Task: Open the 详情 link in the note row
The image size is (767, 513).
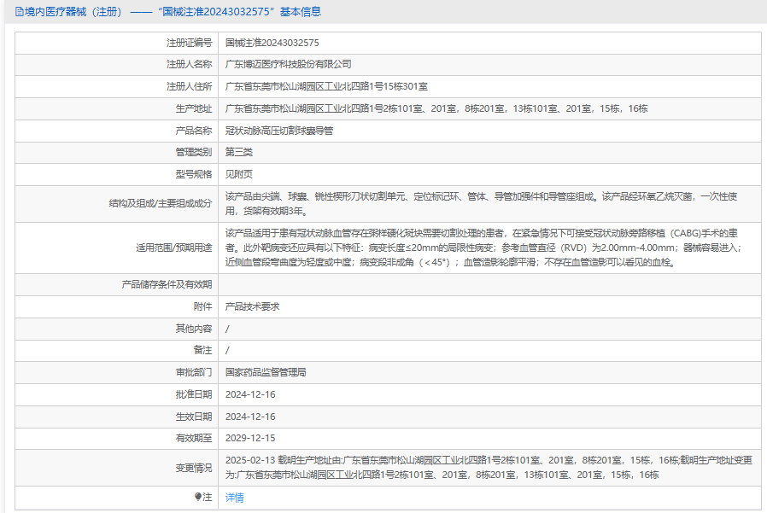Action: [234, 498]
